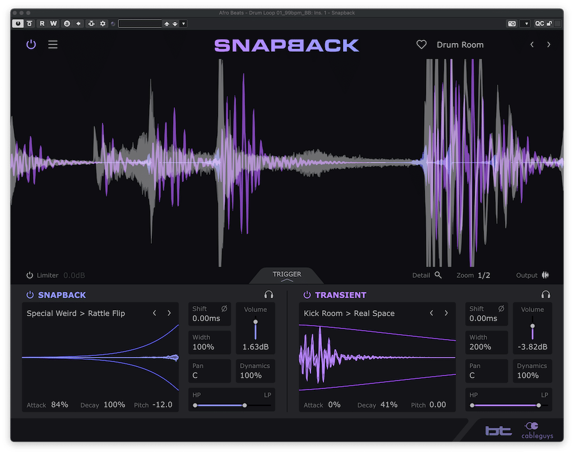This screenshot has width=574, height=454.
Task: Solo-listen the Transient layer with headphones
Action: coord(546,295)
